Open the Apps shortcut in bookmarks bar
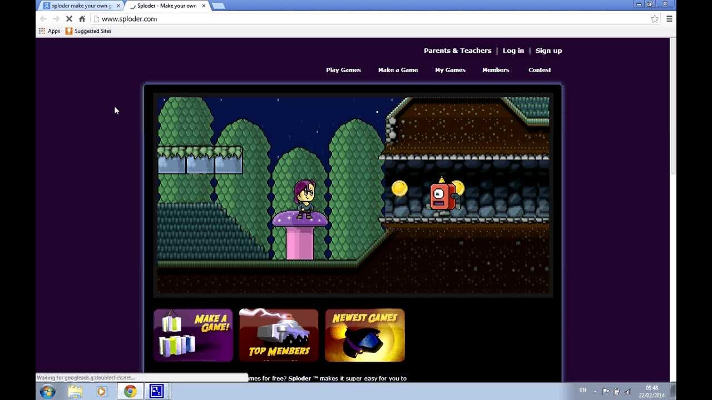This screenshot has width=712, height=400. [49, 31]
